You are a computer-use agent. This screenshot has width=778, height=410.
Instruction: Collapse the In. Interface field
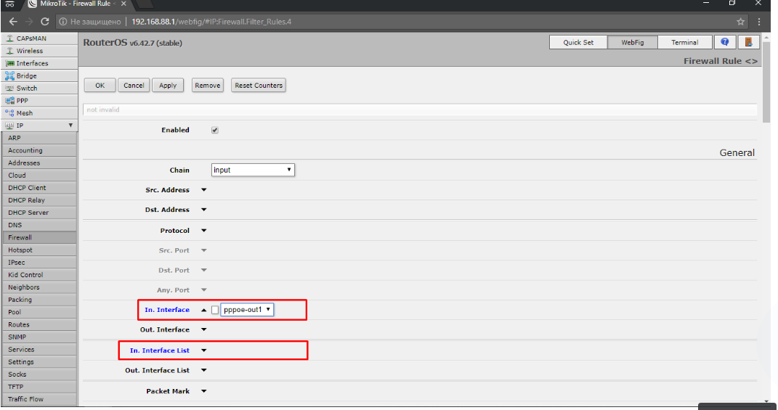pos(204,310)
